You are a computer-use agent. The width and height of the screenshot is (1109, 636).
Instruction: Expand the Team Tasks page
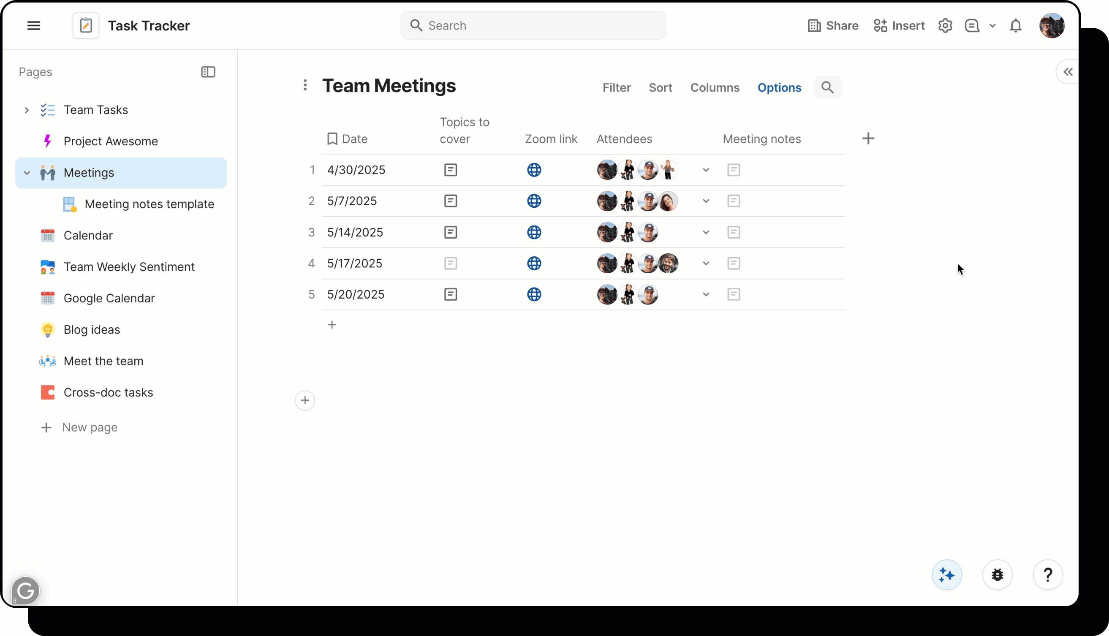(x=27, y=110)
